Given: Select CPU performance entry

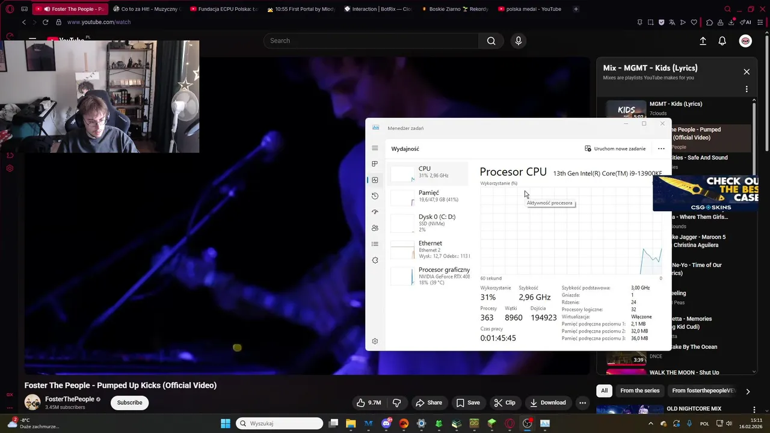Looking at the screenshot, I should (428, 173).
